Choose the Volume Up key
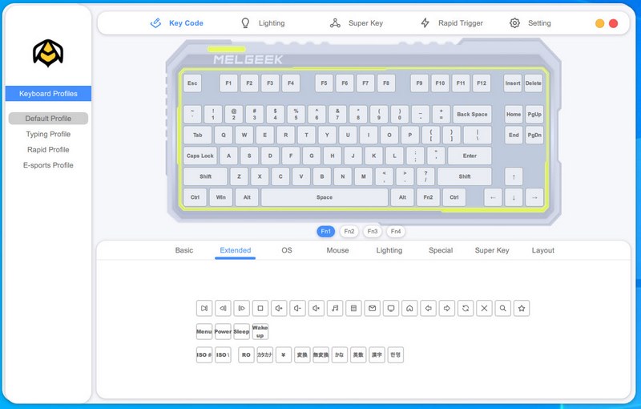Image resolution: width=641 pixels, height=409 pixels. (279, 309)
